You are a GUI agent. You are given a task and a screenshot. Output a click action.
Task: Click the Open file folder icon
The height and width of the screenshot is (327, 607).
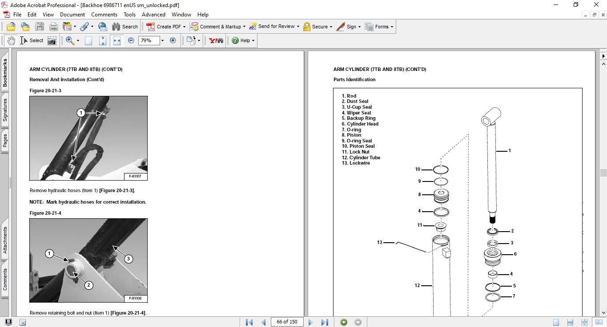[x=11, y=27]
